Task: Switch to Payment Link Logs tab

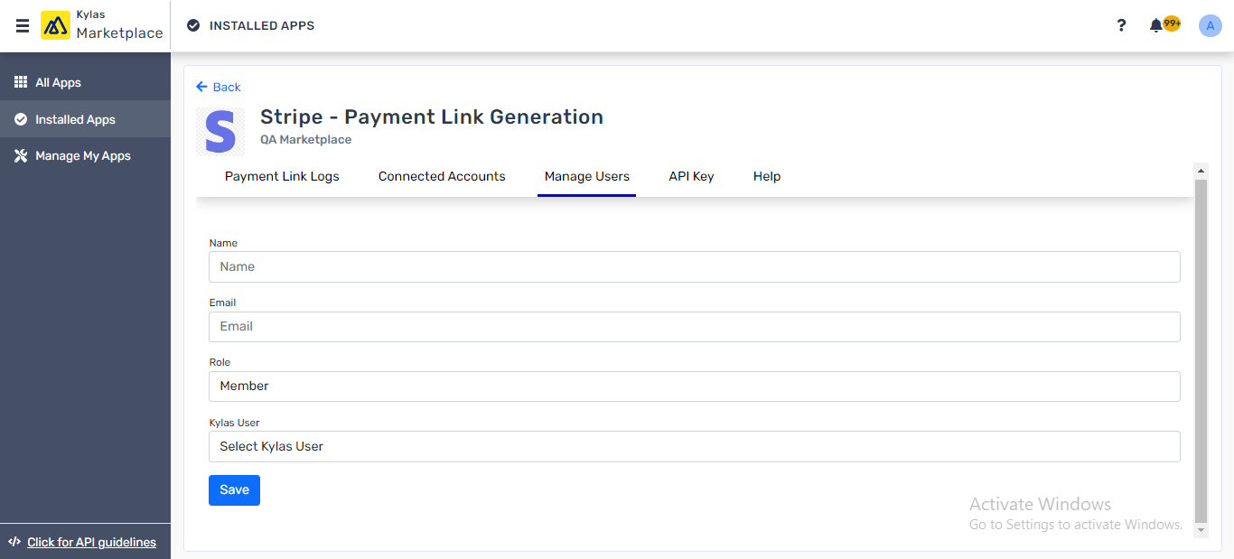Action: pyautogui.click(x=282, y=176)
